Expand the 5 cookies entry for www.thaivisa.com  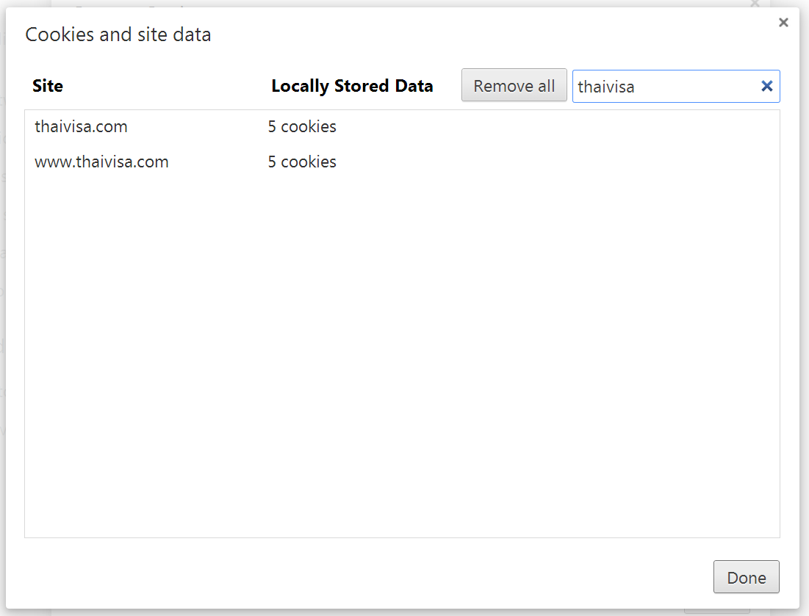302,162
